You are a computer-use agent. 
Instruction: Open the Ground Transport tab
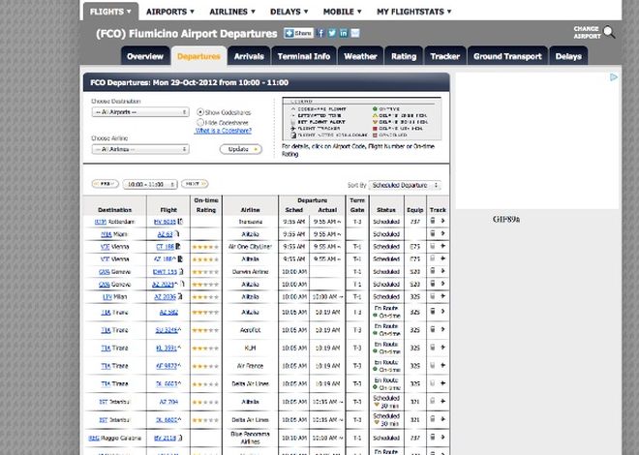[507, 56]
